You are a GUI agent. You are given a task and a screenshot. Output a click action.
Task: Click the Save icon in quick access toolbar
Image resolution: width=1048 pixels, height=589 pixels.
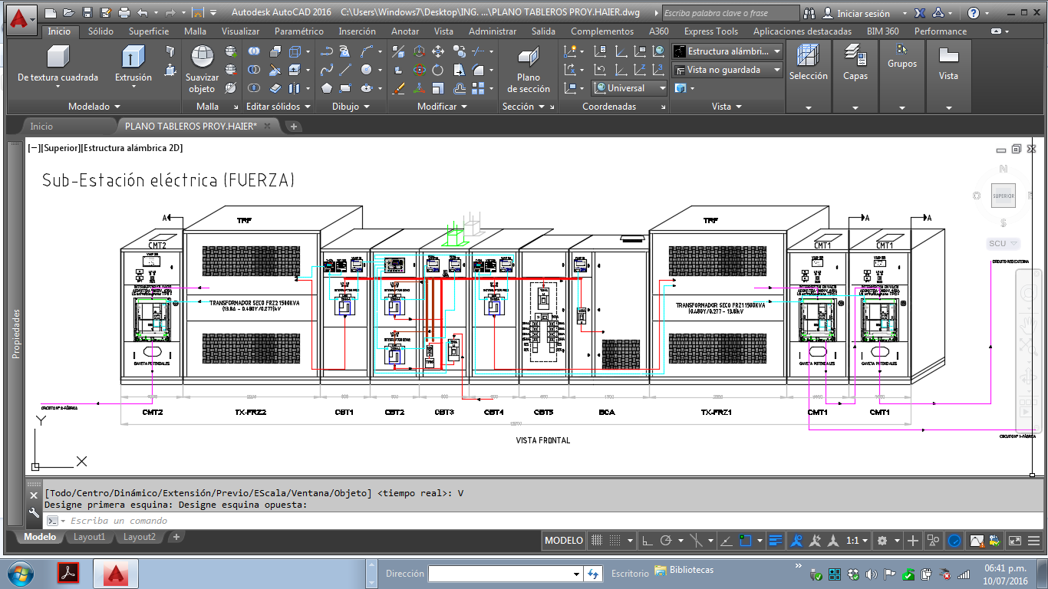pos(87,13)
